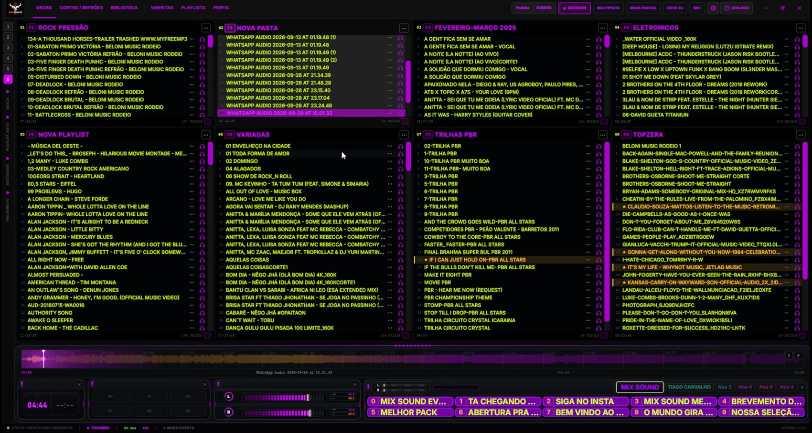Preview 02 DOMINGO with its headphone icon

[400, 161]
